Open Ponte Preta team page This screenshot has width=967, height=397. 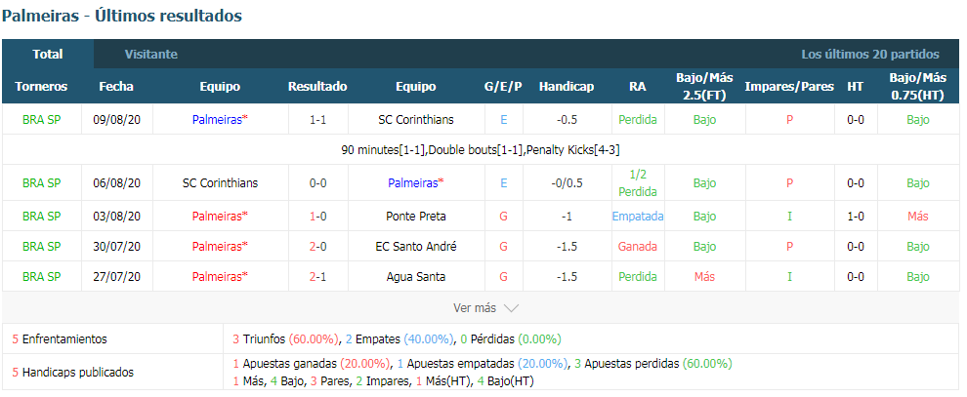416,216
